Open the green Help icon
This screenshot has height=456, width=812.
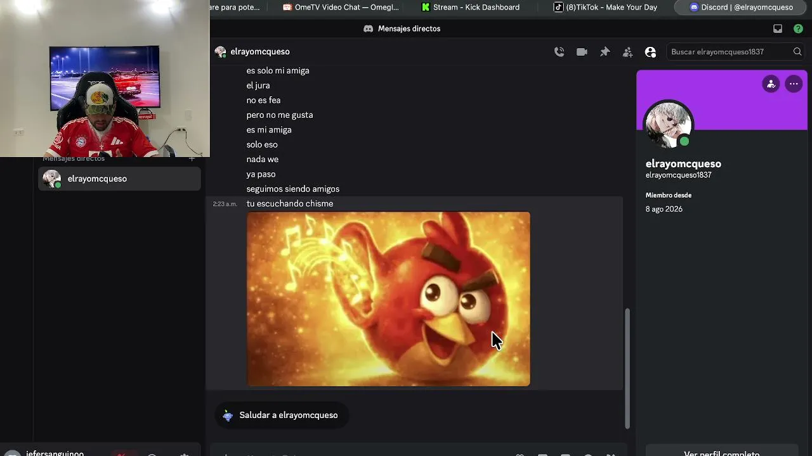798,28
